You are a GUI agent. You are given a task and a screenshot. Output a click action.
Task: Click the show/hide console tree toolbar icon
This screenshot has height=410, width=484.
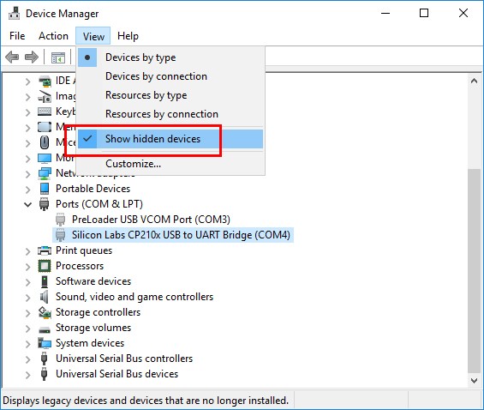point(58,57)
